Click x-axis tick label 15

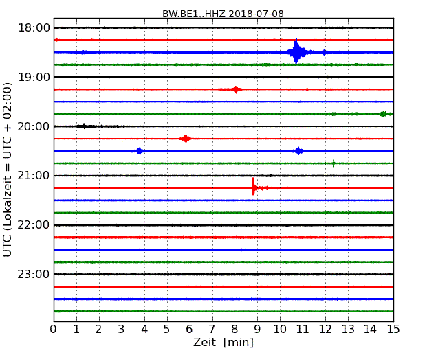coord(393,330)
